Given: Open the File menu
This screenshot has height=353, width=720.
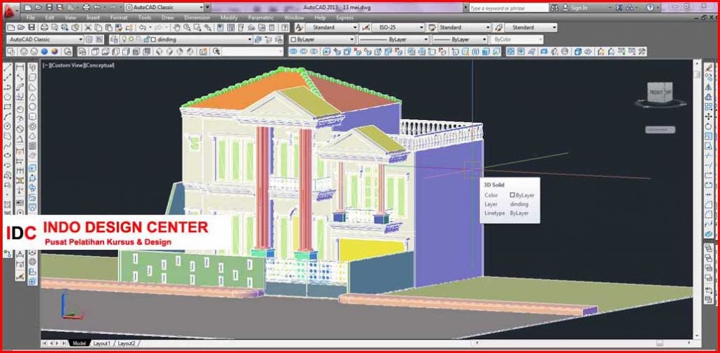Looking at the screenshot, I should [31, 18].
